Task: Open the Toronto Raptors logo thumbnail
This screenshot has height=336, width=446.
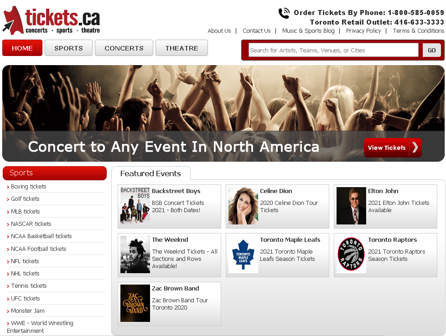Action: coord(351,255)
